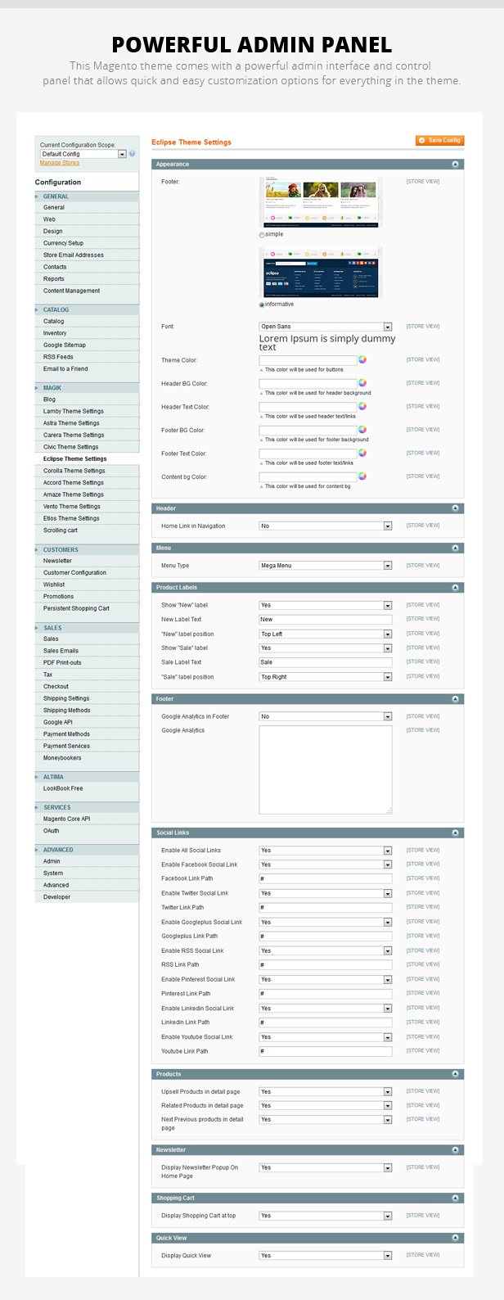The width and height of the screenshot is (504, 1300).
Task: Select the informative footer radio button
Action: [262, 305]
